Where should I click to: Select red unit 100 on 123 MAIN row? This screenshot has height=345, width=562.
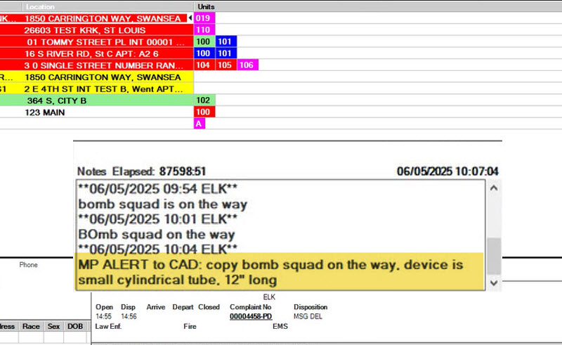pyautogui.click(x=204, y=112)
